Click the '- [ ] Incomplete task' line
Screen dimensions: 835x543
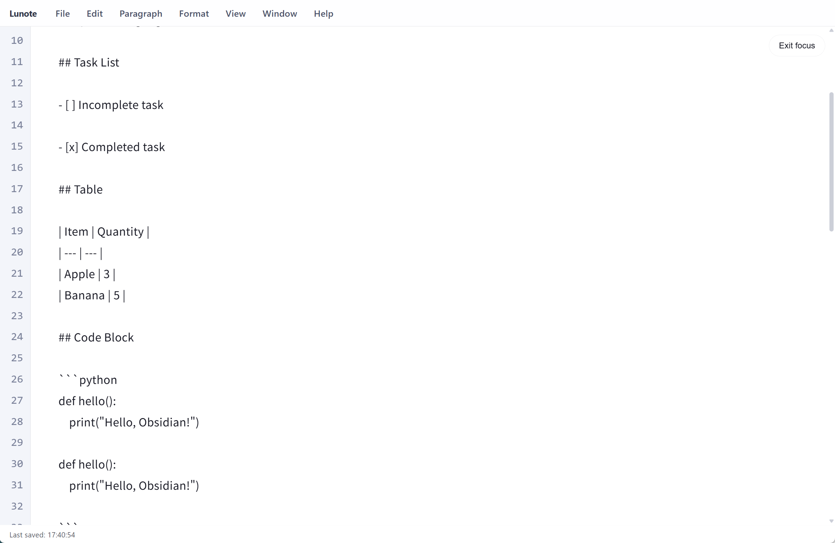pos(111,105)
